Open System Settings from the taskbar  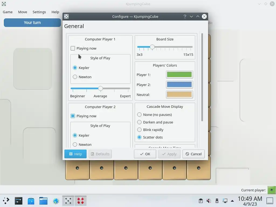coord(19,201)
